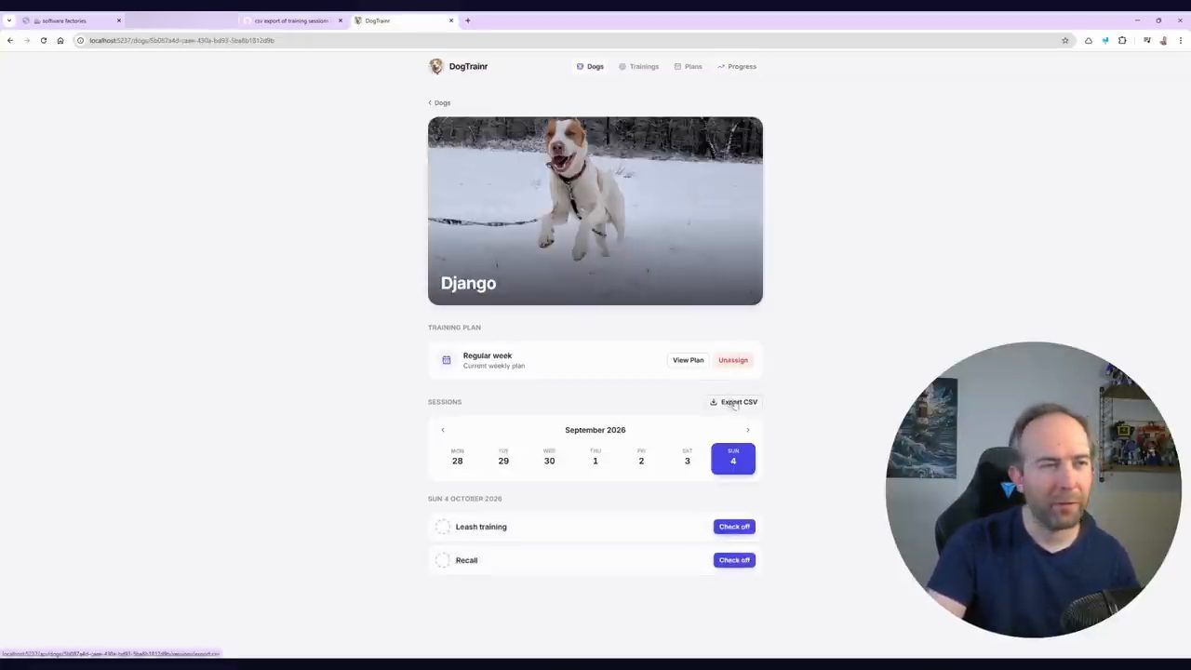Select Tuesday 29 in the week strip
Image resolution: width=1191 pixels, height=670 pixels.
(503, 458)
